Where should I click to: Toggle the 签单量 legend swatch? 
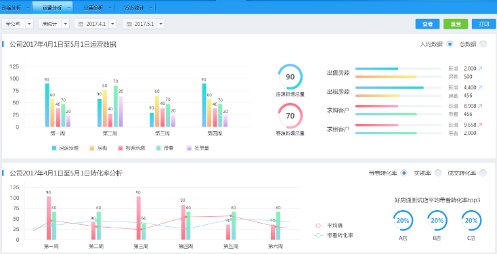[x=189, y=148]
